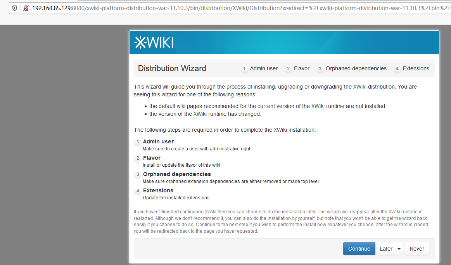Click 'Install or update the flavor of this wiki'
Image resolution: width=451 pixels, height=265 pixels.
tap(181, 165)
